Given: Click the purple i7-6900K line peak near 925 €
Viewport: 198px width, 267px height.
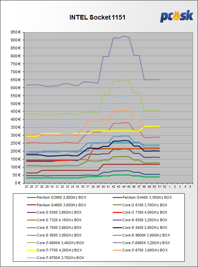Looking at the screenshot, I should click(124, 36).
